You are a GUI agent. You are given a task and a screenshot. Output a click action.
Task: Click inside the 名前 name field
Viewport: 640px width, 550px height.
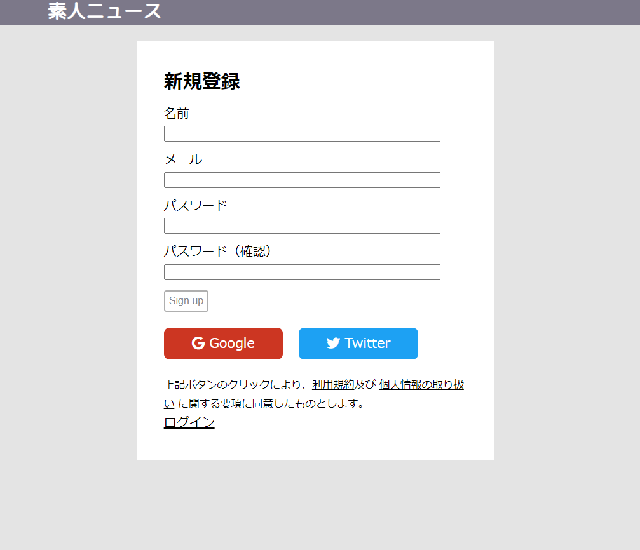pos(301,133)
